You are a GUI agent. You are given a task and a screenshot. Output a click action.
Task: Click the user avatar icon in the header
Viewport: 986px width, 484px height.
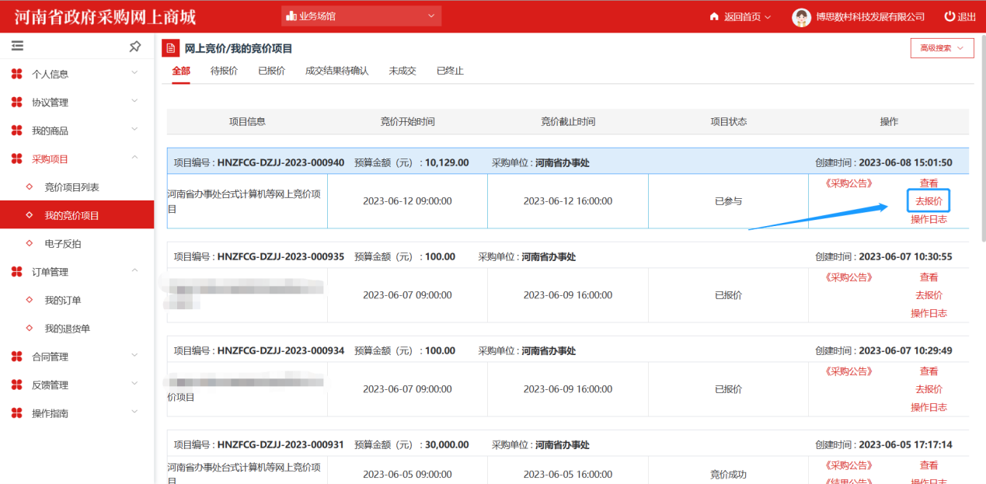tap(801, 17)
